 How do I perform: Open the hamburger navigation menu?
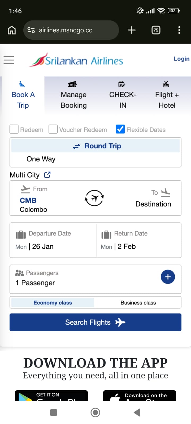click(x=9, y=60)
